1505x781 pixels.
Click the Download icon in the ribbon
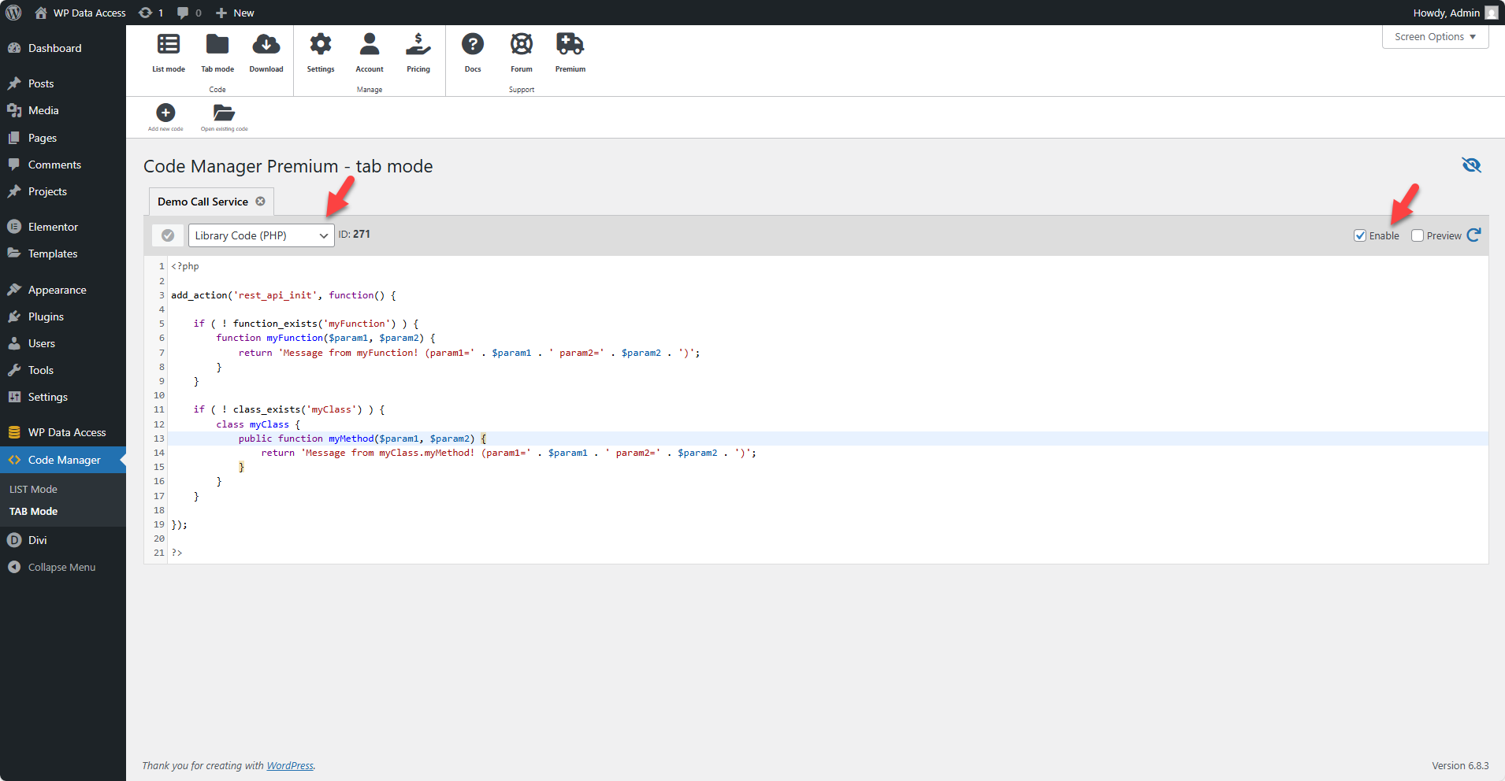pos(266,51)
